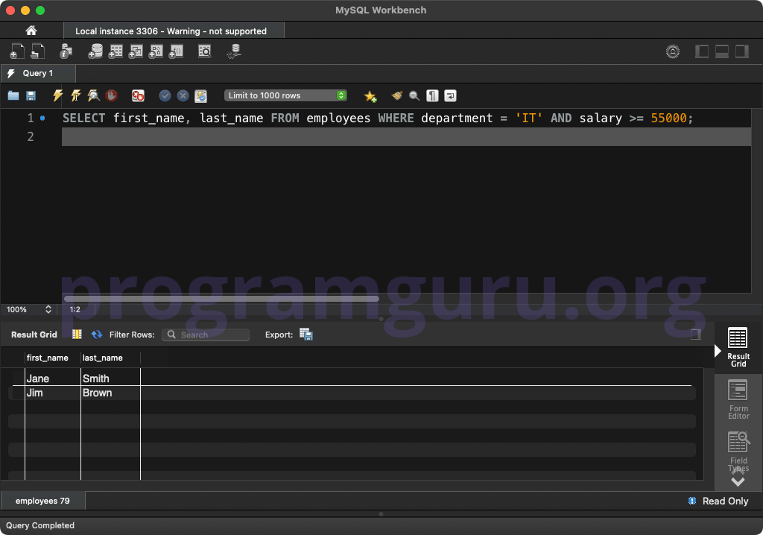Select the Jane cell
Viewport: 763px width, 535px height.
click(53, 379)
